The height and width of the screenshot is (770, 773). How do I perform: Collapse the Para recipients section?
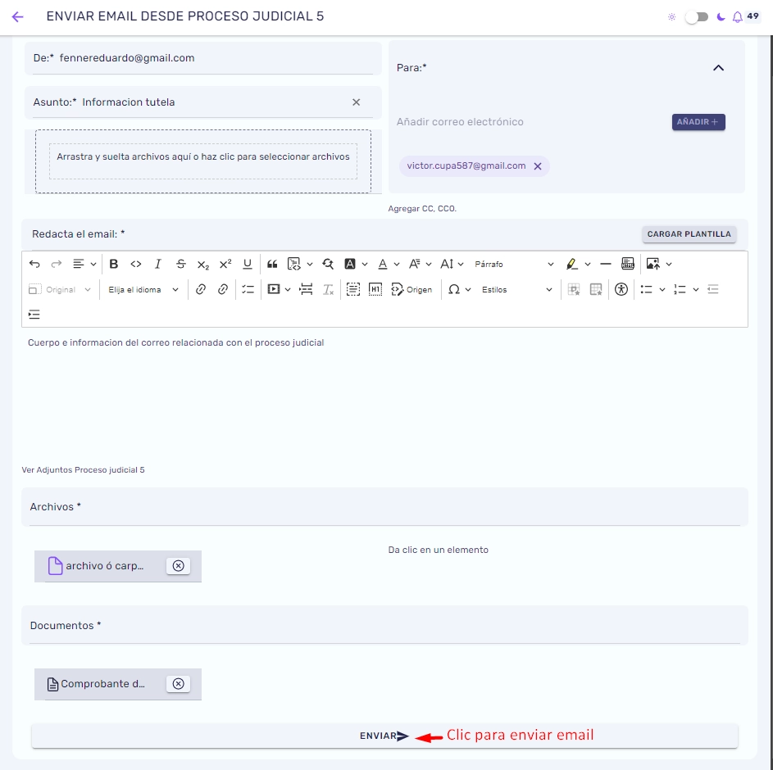click(x=718, y=68)
